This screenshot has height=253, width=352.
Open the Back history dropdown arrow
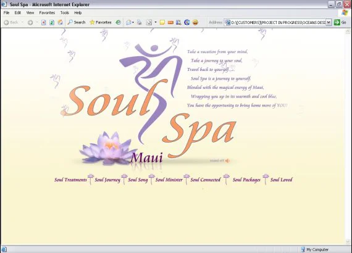pyautogui.click(x=22, y=22)
